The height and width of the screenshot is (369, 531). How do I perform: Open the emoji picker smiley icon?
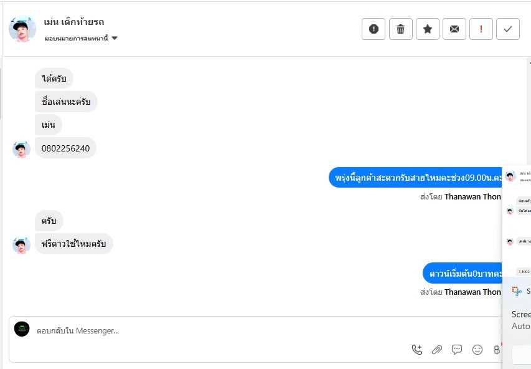click(477, 350)
